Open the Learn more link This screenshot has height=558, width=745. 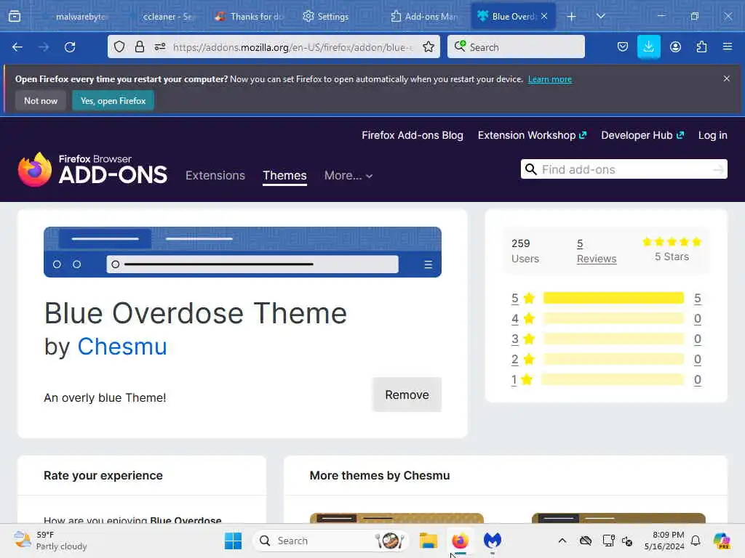tap(550, 79)
